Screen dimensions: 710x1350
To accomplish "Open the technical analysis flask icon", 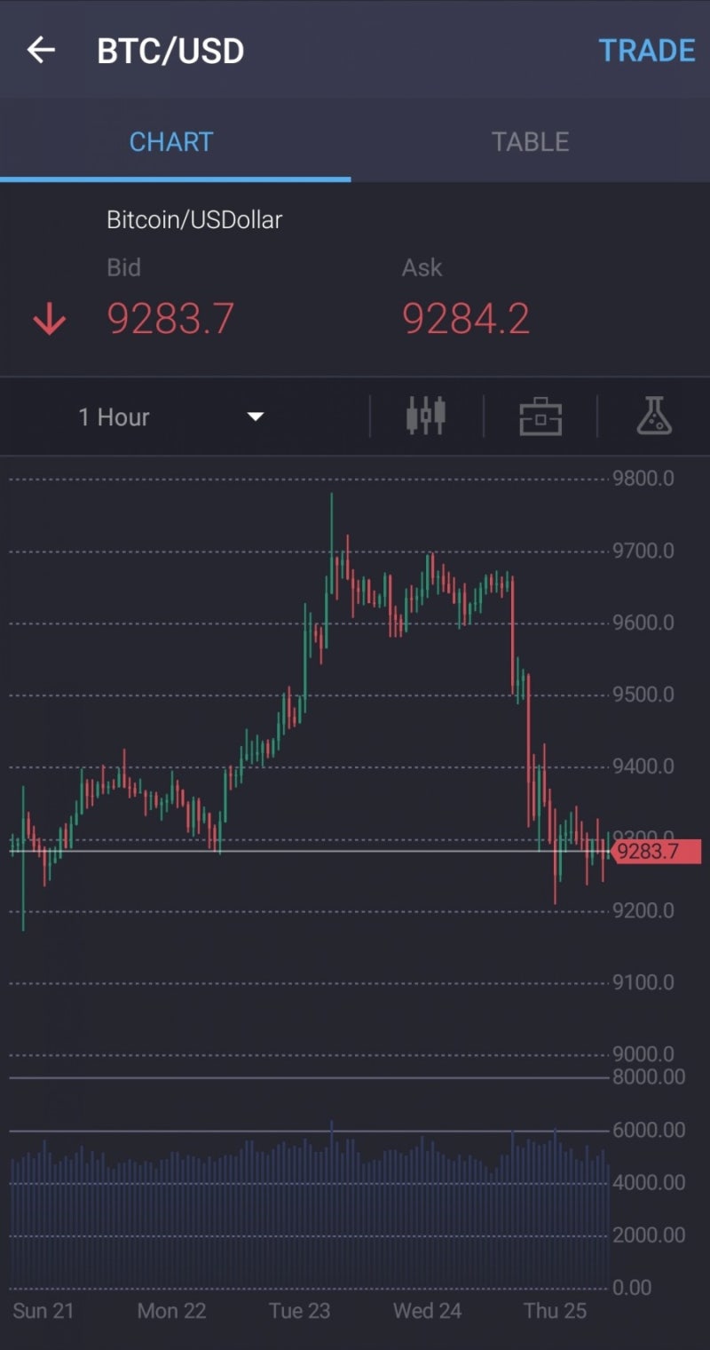I will tap(654, 416).
